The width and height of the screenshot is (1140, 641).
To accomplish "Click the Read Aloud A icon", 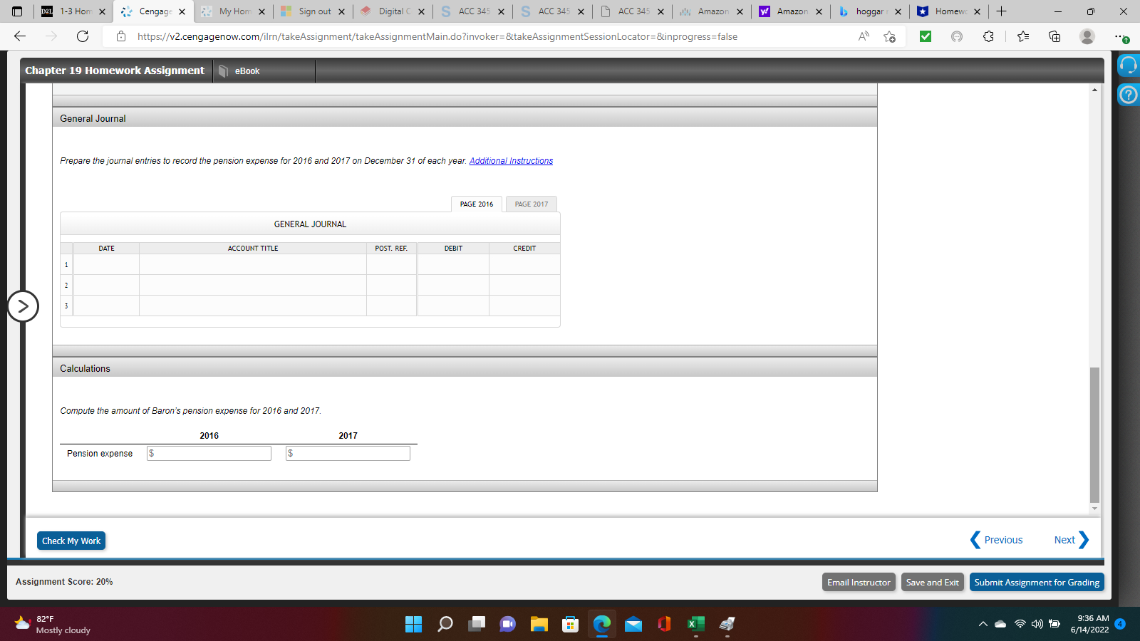I will click(863, 36).
